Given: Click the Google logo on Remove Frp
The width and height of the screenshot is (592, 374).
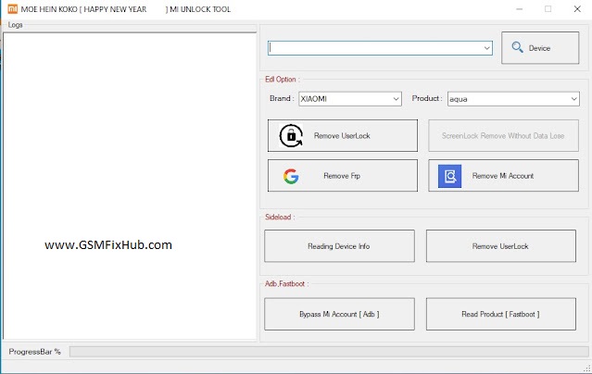Looking at the screenshot, I should tap(291, 176).
